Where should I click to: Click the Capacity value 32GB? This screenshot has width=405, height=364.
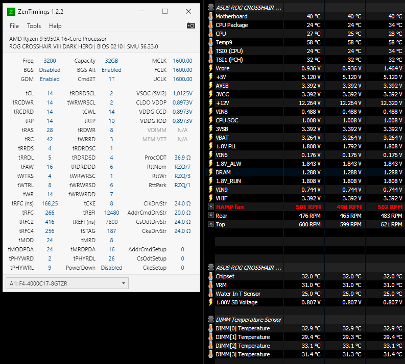coord(111,61)
